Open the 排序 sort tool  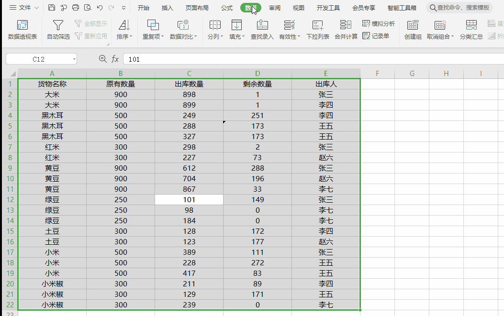pyautogui.click(x=124, y=29)
